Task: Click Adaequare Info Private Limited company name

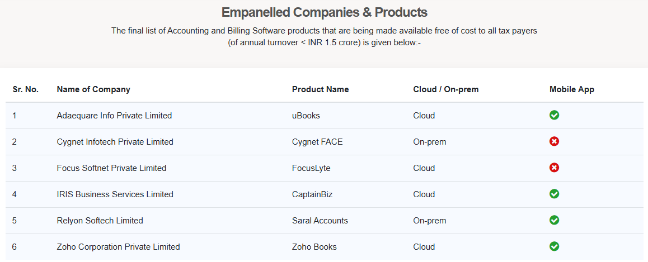Action: [x=114, y=116]
